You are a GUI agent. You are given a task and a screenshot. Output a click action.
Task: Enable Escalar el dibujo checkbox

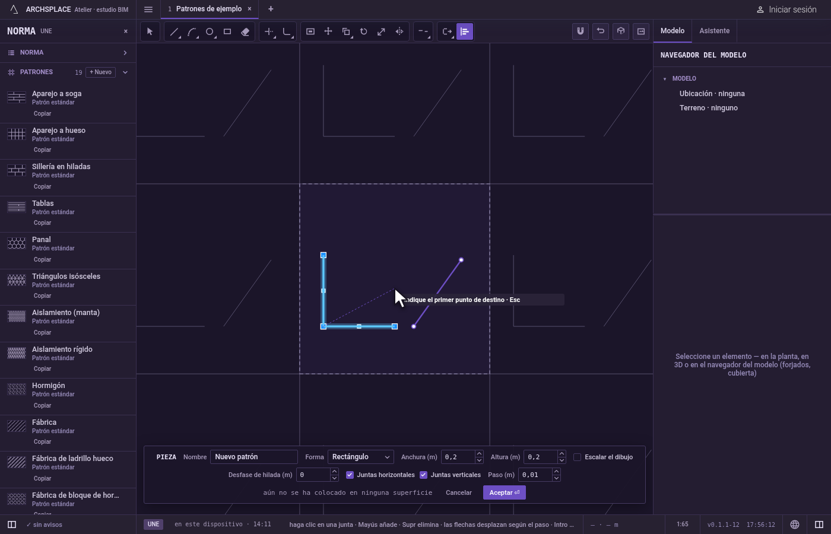click(577, 457)
